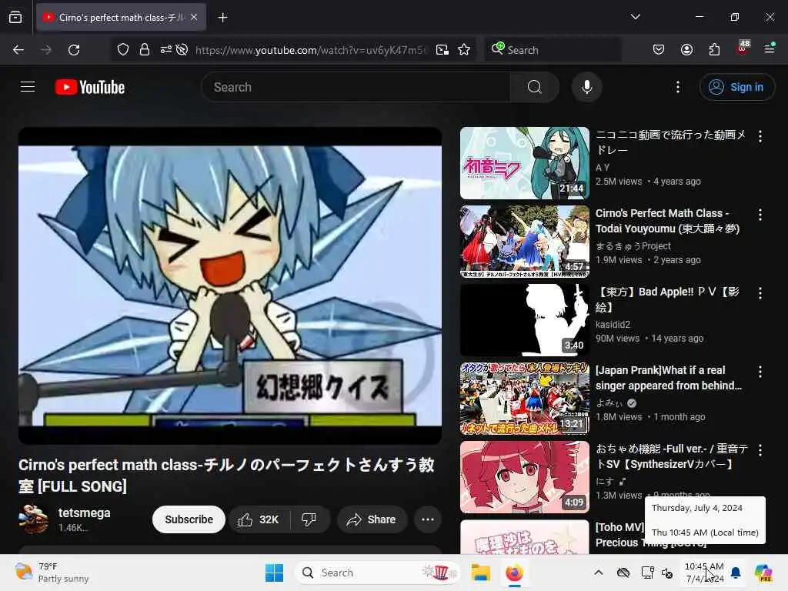Open the tracking protection shield icon
Image resolution: width=788 pixels, height=591 pixels.
[123, 49]
